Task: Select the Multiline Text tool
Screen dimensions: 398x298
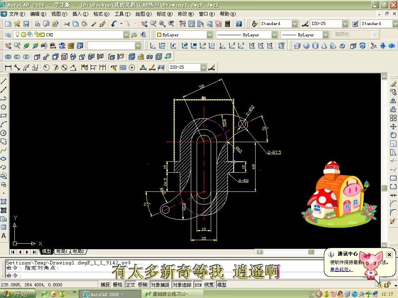Action: [4, 236]
